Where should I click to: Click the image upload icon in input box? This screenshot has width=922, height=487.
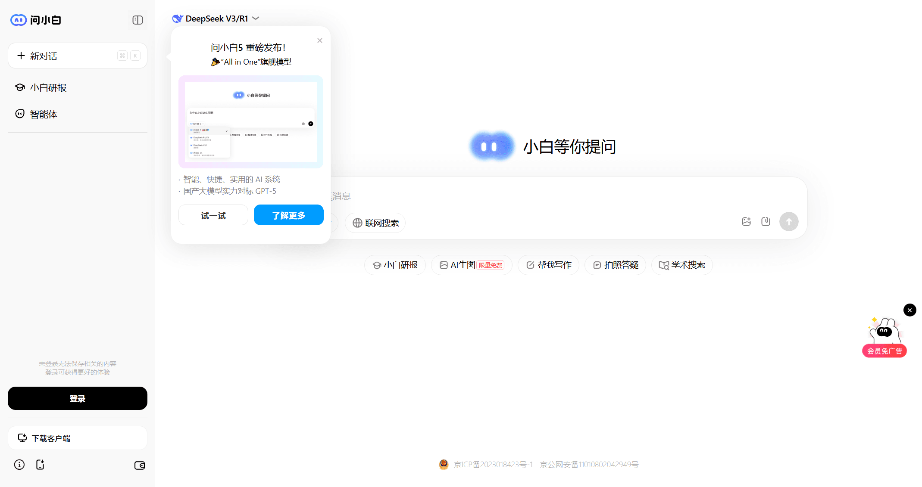click(747, 221)
